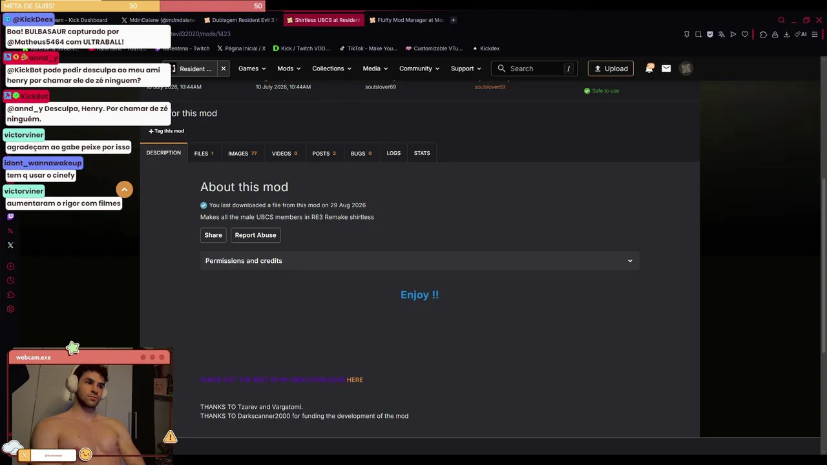
Task: Click the sidebar player circle icon
Action: click(10, 266)
